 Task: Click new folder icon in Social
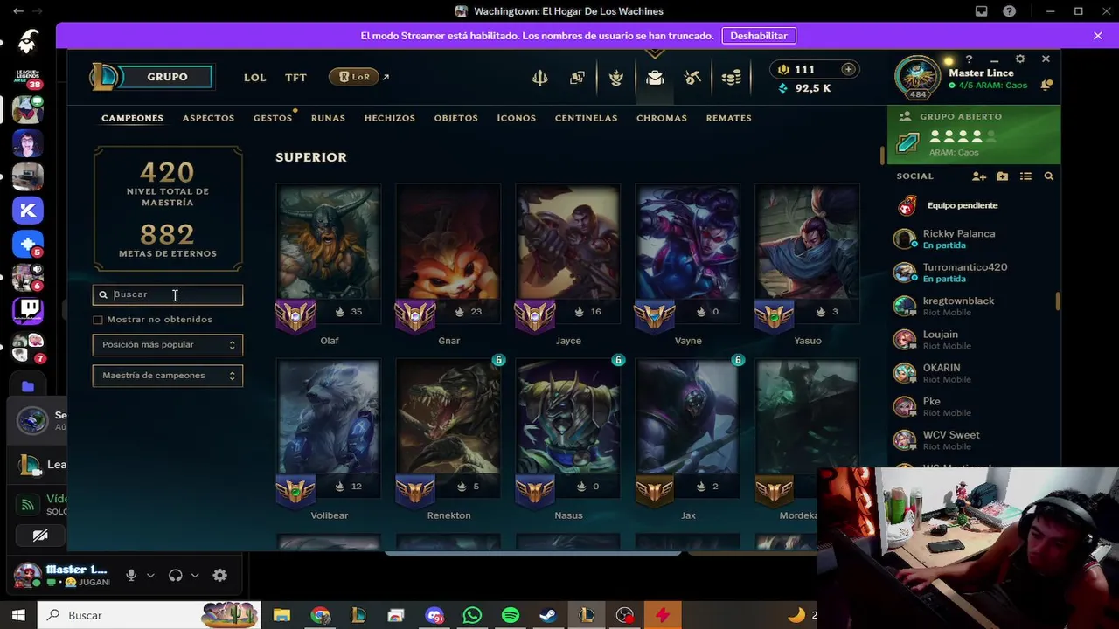pos(1003,176)
